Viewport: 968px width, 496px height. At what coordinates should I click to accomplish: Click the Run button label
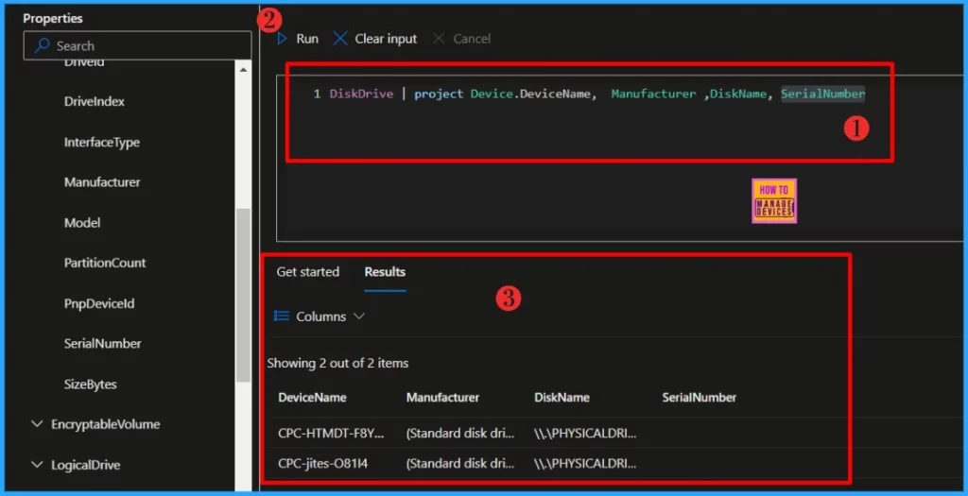pos(307,39)
